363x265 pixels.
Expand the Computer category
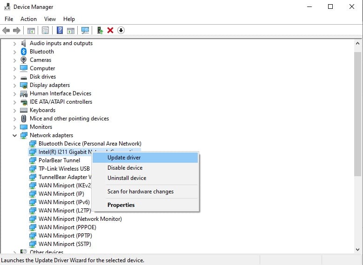(14, 69)
